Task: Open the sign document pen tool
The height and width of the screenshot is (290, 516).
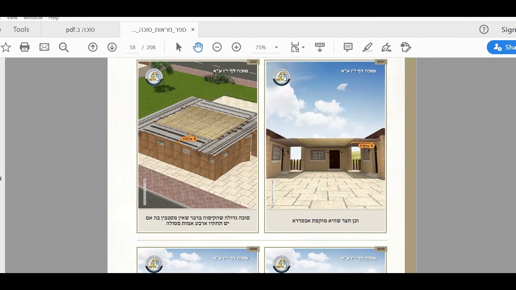Action: coord(386,48)
